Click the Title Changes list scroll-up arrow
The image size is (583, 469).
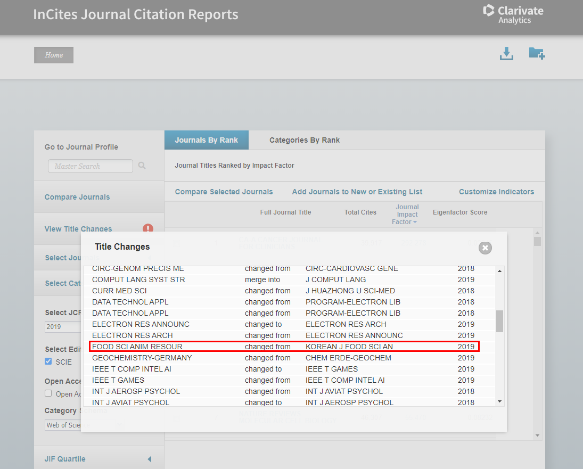click(500, 271)
